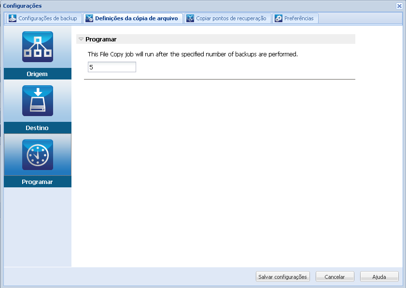Image resolution: width=406 pixels, height=288 pixels.
Task: Collapse the Programar section triangle
Action: click(81, 39)
